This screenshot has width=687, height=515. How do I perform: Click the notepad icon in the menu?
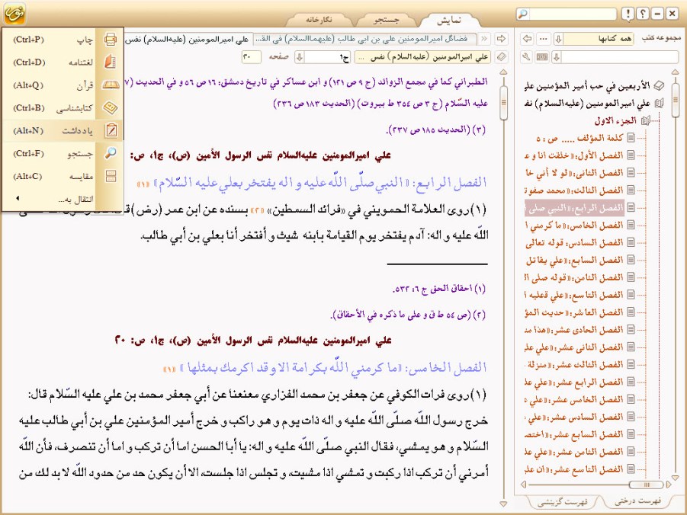point(111,130)
